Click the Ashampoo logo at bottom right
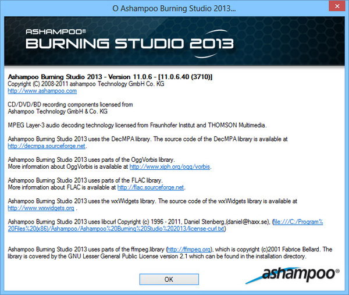This screenshot has height=295, width=349. pos(293,275)
